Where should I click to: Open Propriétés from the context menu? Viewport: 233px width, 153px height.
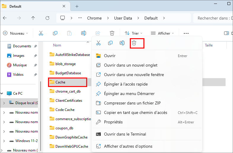pyautogui.click(x=147, y=122)
